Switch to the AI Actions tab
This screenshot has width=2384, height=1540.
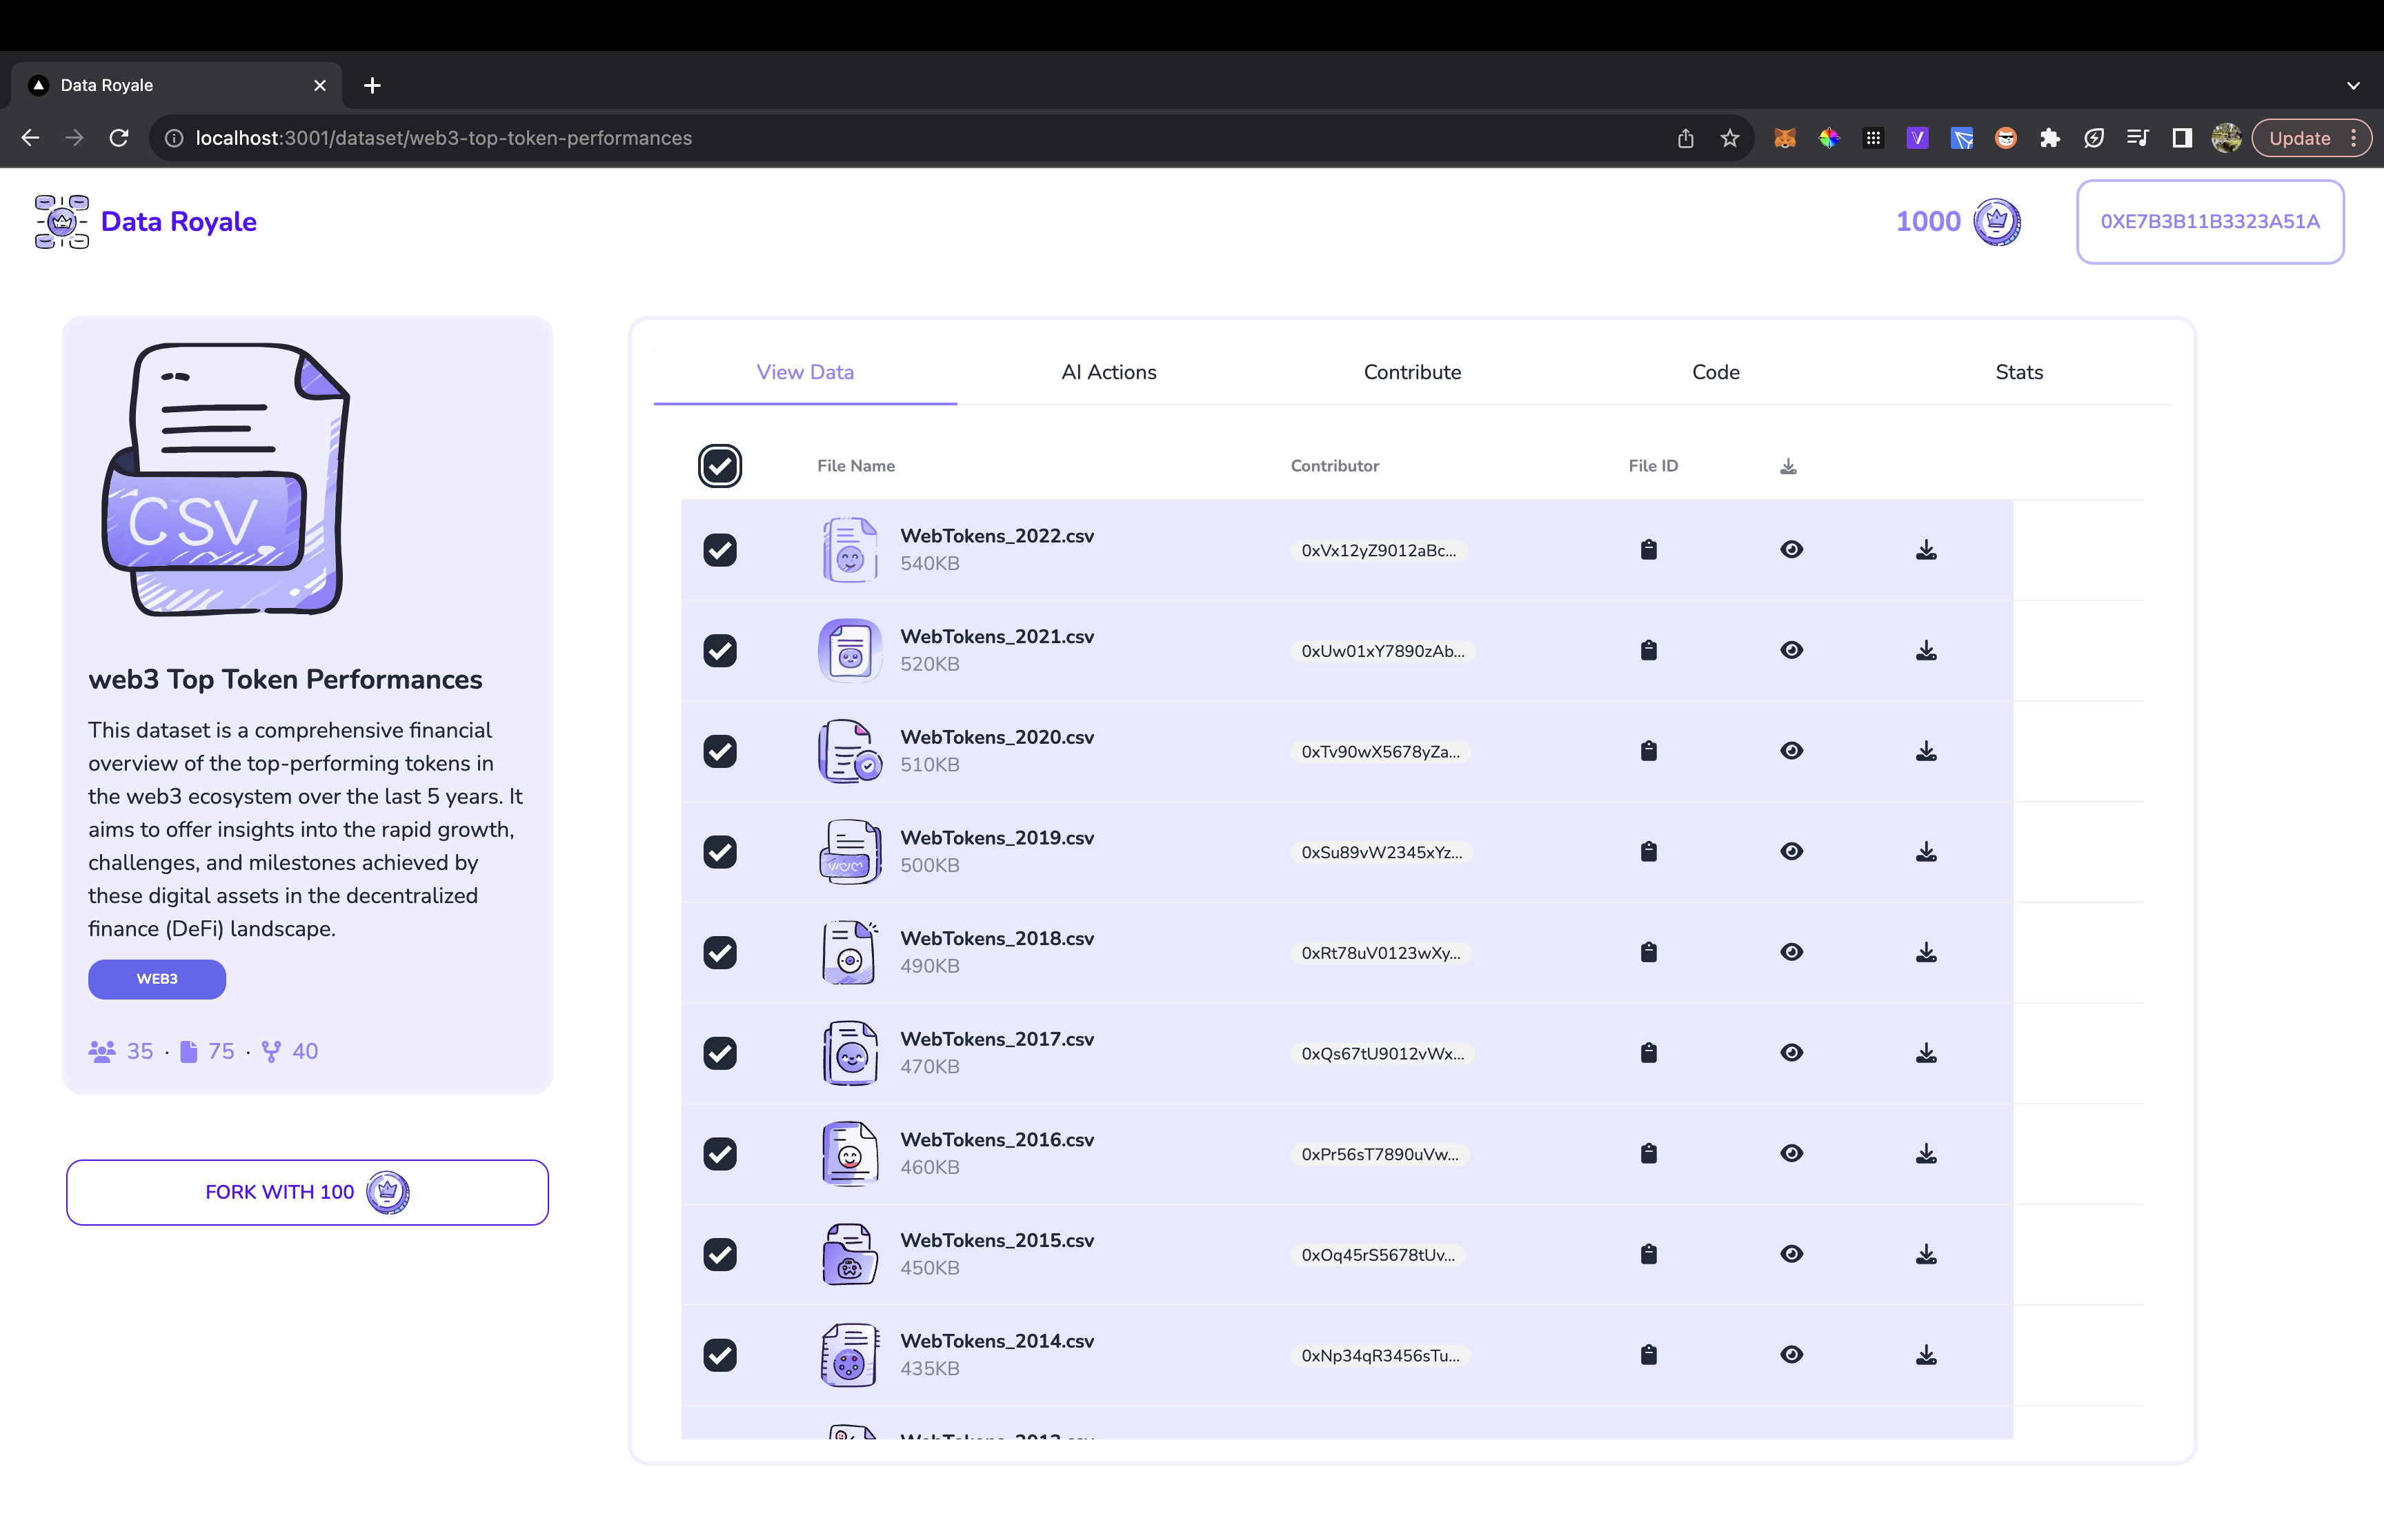click(x=1107, y=372)
